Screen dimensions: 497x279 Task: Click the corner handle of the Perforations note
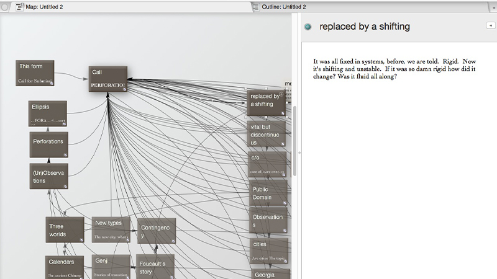(65, 154)
